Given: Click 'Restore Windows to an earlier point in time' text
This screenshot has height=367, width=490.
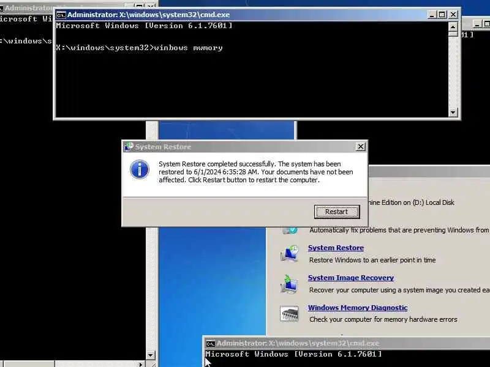Looking at the screenshot, I should pos(372,260).
